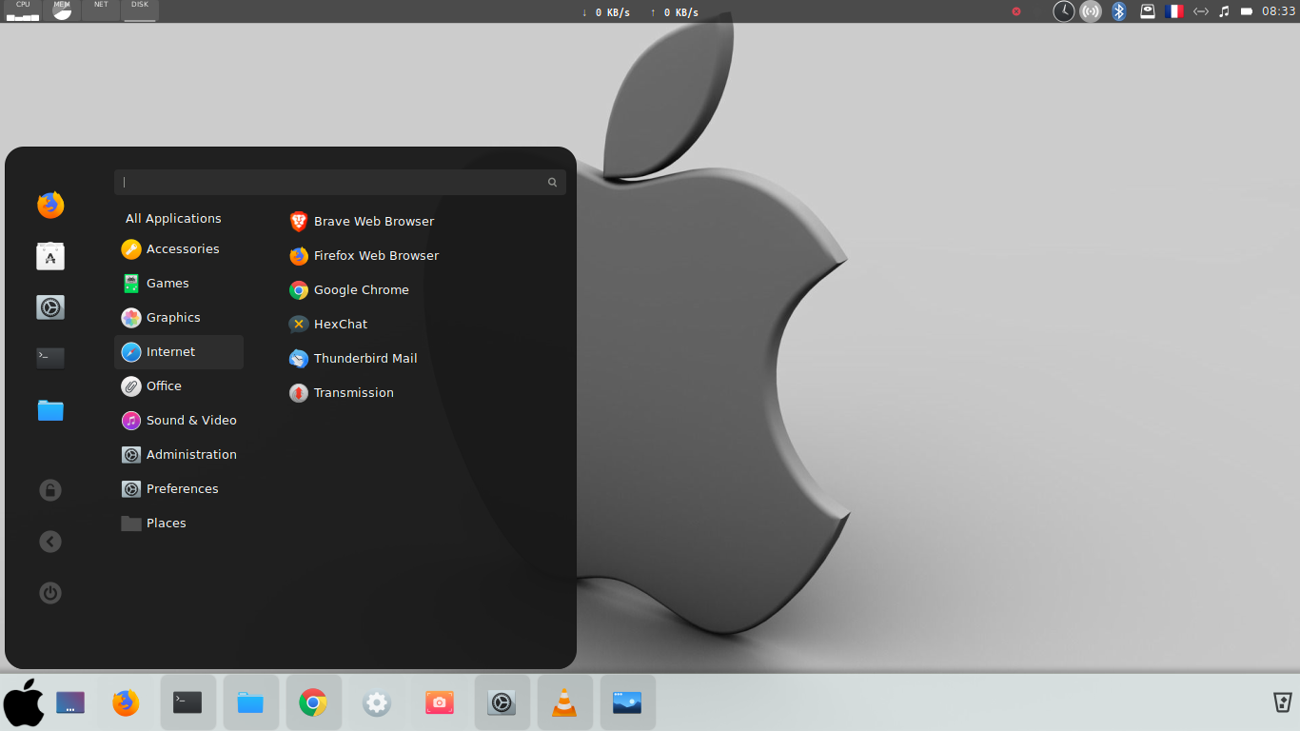Open the file manager folder in the dock
Viewport: 1300px width, 731px height.
tap(250, 703)
